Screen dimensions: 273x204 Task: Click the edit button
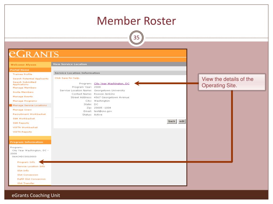click(x=182, y=121)
